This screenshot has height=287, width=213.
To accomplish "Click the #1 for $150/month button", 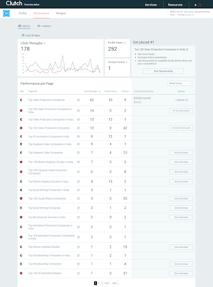I will 181,110.
